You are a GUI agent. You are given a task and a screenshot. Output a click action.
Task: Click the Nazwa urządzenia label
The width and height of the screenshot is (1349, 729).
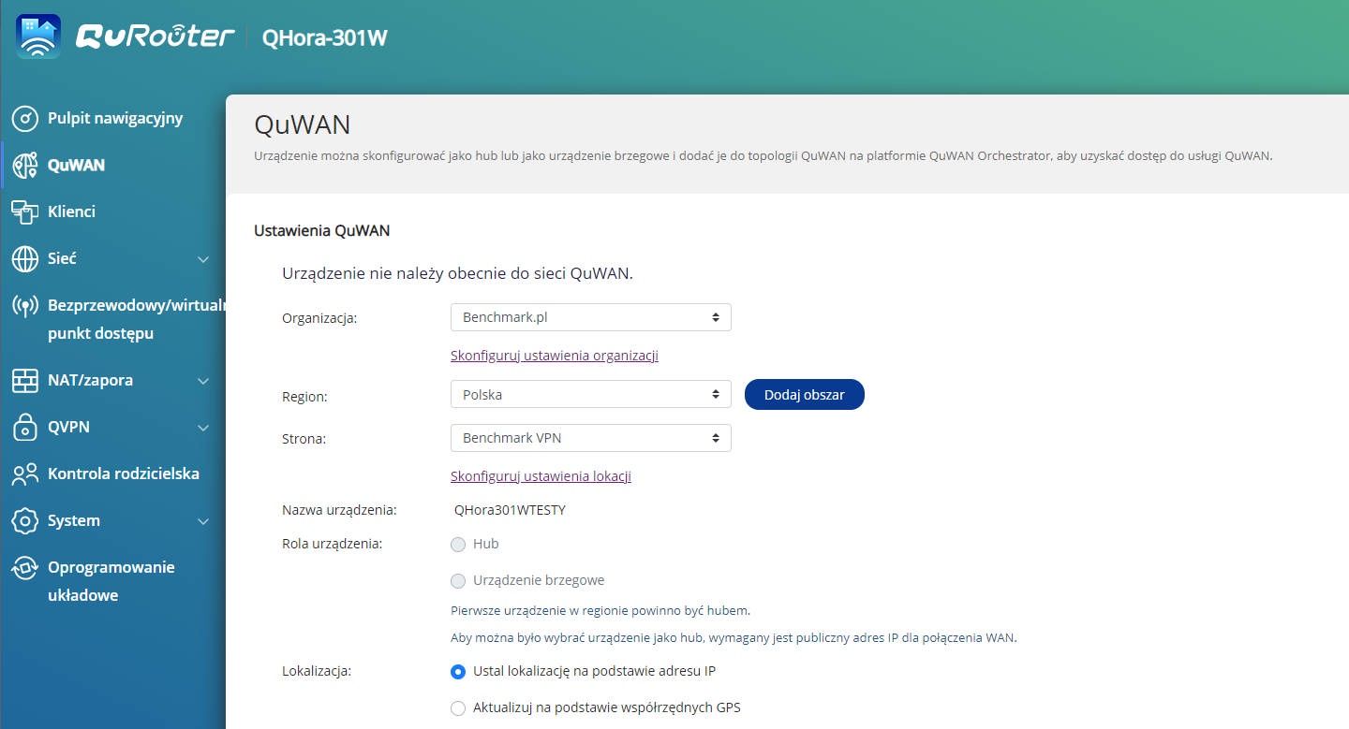tap(339, 510)
